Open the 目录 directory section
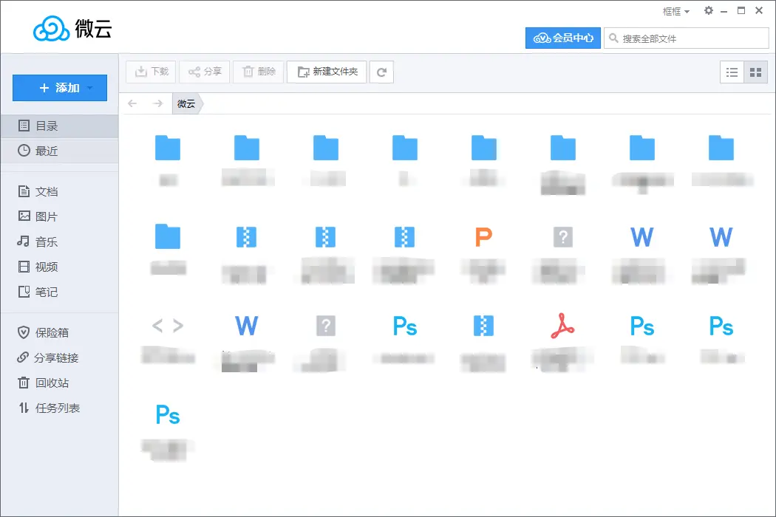 click(x=59, y=126)
